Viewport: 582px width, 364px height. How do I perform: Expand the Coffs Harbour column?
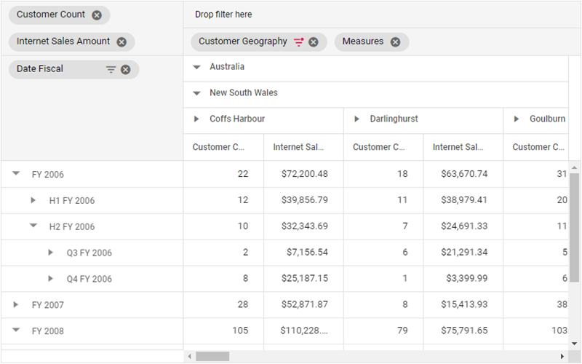(x=196, y=119)
